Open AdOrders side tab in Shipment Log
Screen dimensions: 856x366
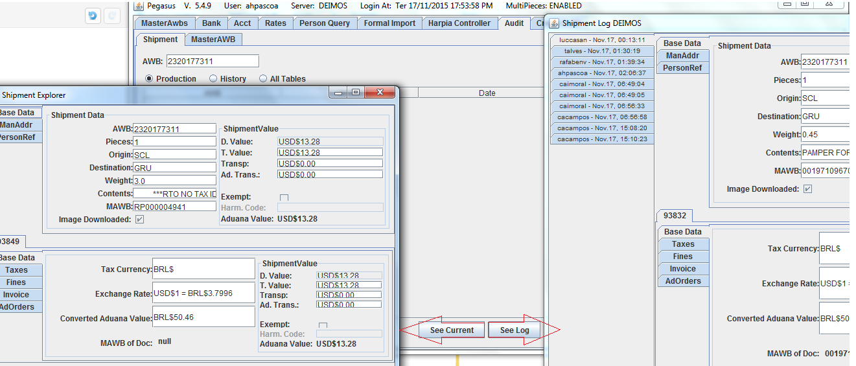pyautogui.click(x=683, y=281)
